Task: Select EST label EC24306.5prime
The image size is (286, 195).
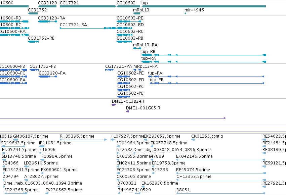Action: point(134,170)
